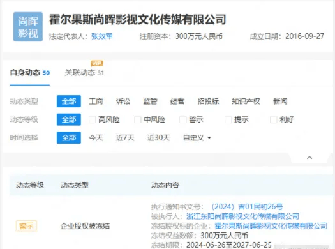Select the 自身动态 tab
Screen dimensions: 335x249
tap(30, 73)
